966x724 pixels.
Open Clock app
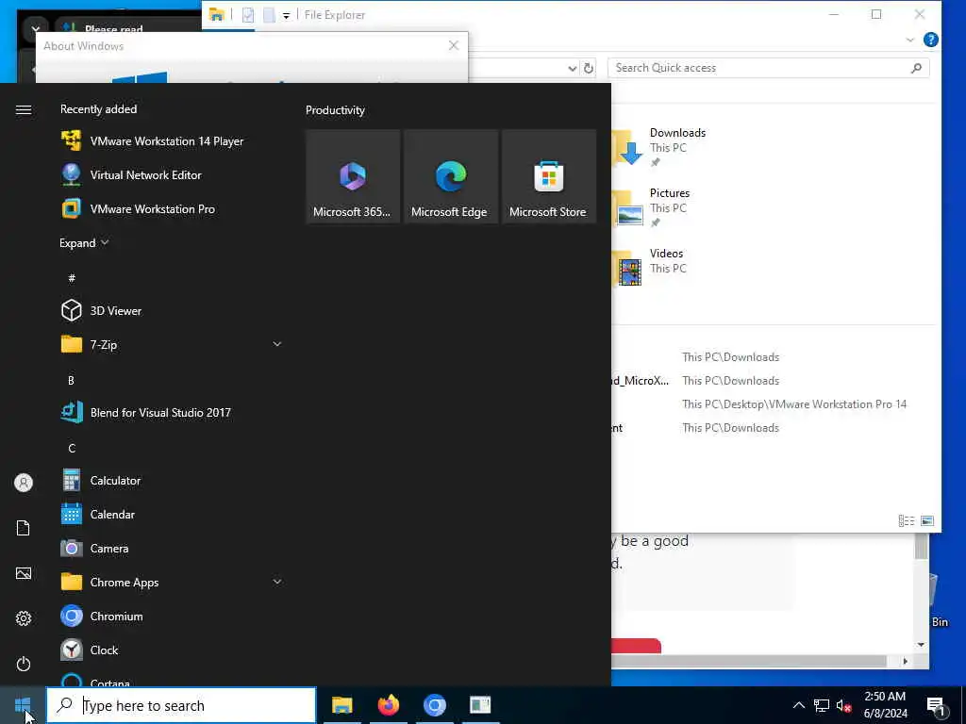104,650
